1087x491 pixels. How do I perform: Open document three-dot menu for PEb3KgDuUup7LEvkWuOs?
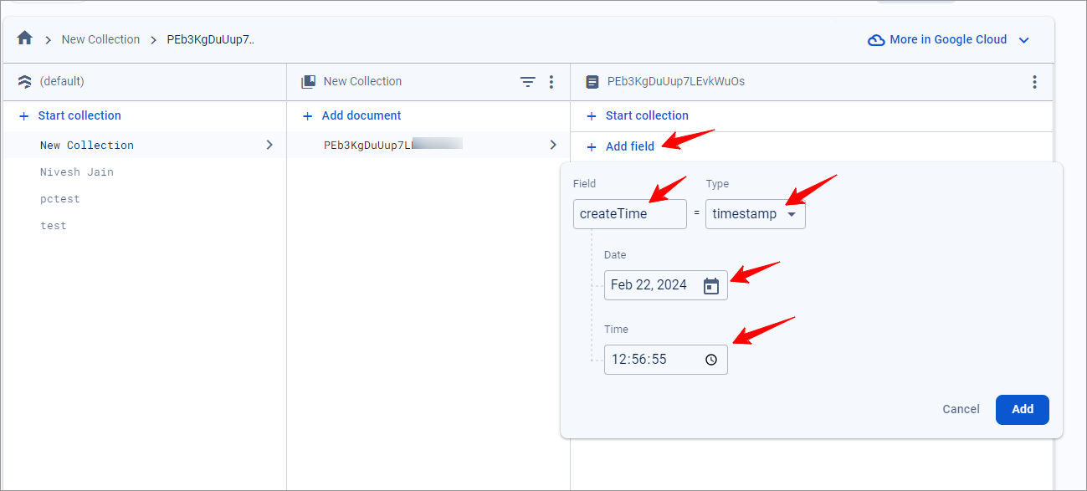tap(1034, 82)
